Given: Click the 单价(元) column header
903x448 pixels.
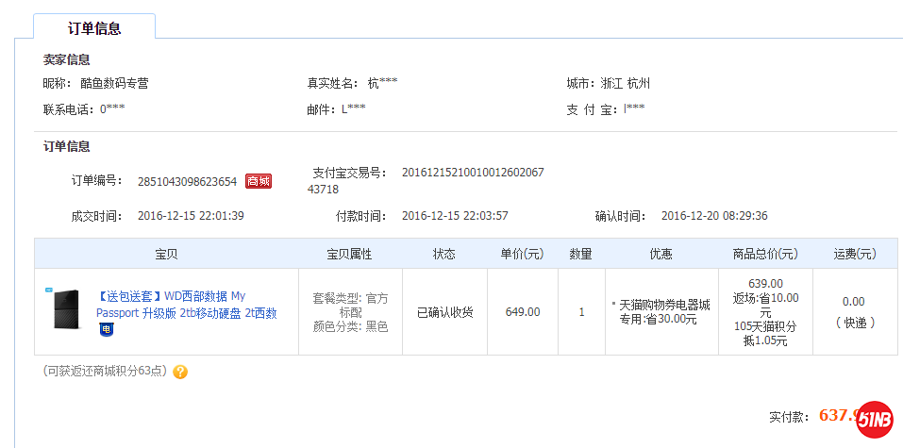Looking at the screenshot, I should point(523,254).
